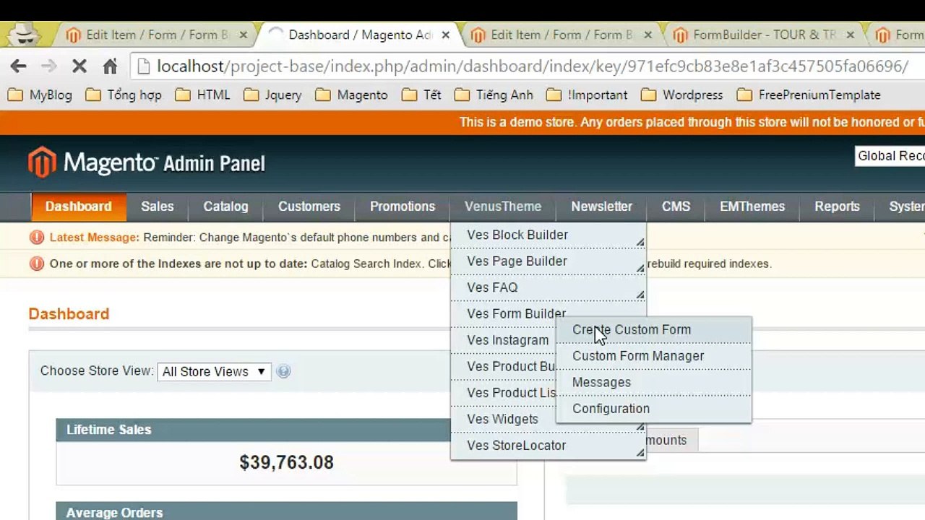The width and height of the screenshot is (925, 520).
Task: Select Custom Form Manager
Action: 654,356
